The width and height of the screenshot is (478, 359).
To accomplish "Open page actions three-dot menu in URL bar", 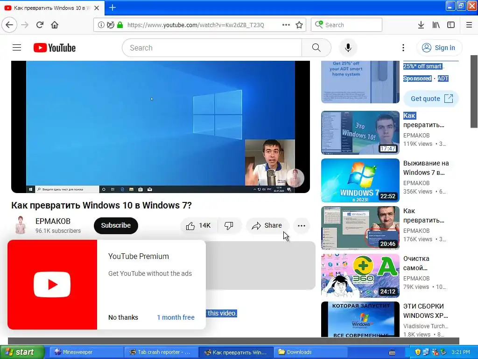I will [286, 25].
